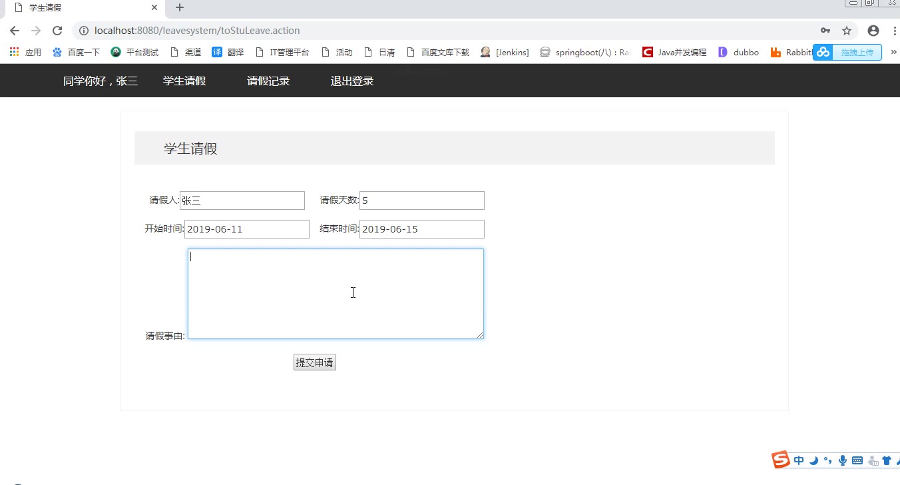900x485 pixels.
Task: Click the 开始时间 date field
Action: [247, 229]
